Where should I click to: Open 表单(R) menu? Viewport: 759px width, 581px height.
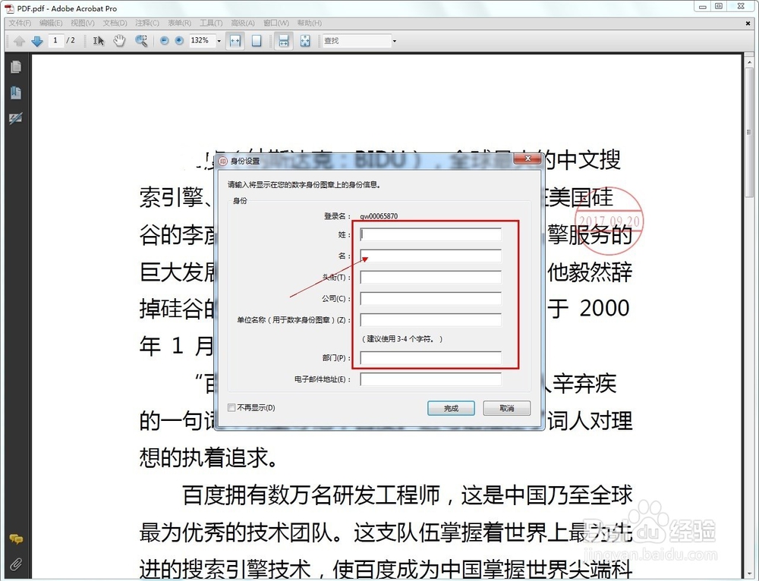coord(180,23)
